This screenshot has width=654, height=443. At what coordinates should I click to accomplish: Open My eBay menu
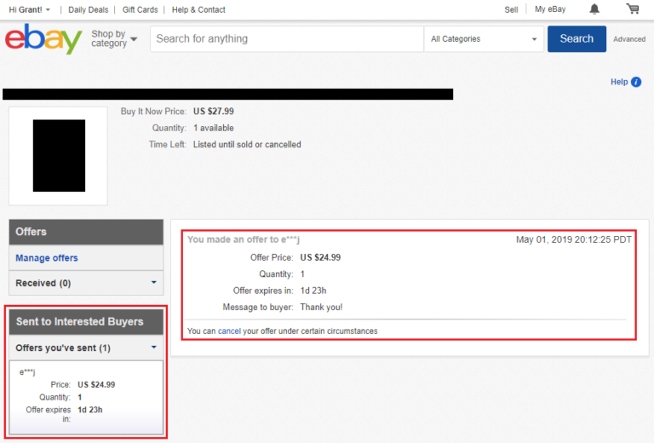click(x=550, y=9)
